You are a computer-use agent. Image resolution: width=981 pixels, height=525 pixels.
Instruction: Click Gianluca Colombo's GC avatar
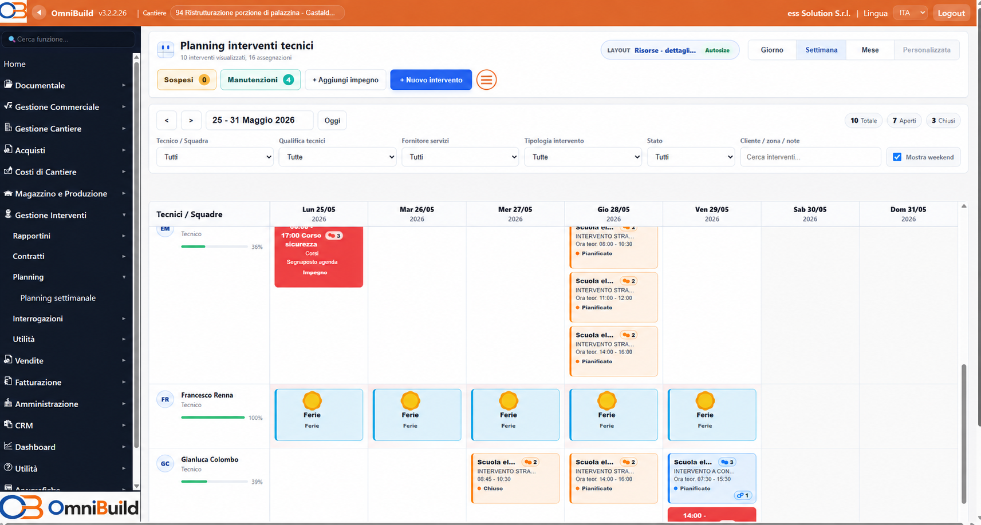[x=165, y=464]
